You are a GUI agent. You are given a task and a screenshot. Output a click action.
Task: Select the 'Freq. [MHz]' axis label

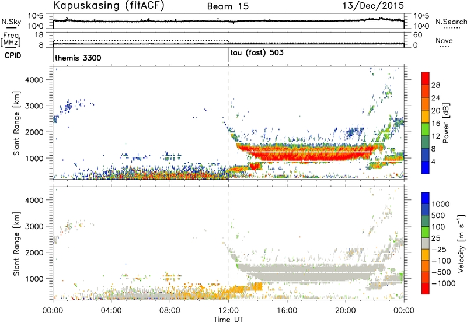[x=11, y=40]
